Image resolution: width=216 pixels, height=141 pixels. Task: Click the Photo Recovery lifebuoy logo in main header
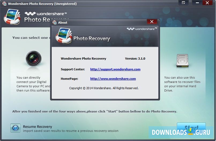[x=12, y=17]
